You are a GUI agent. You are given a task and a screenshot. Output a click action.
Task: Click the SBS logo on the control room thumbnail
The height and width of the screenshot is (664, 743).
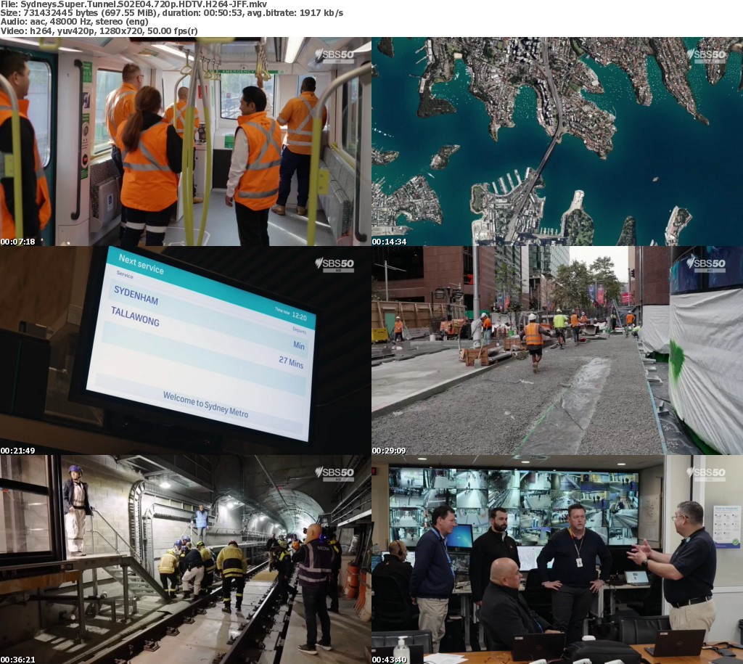705,474
